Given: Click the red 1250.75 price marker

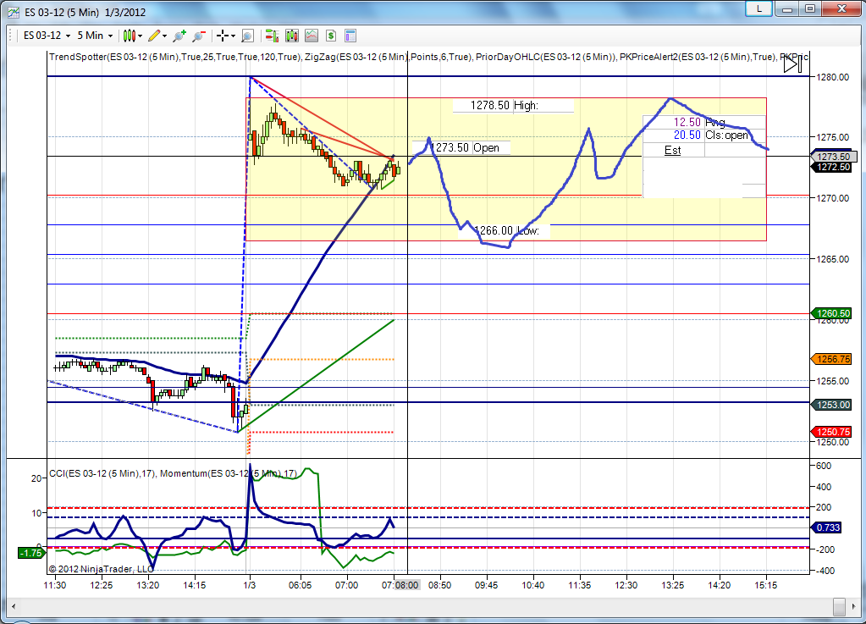Looking at the screenshot, I should click(x=833, y=432).
